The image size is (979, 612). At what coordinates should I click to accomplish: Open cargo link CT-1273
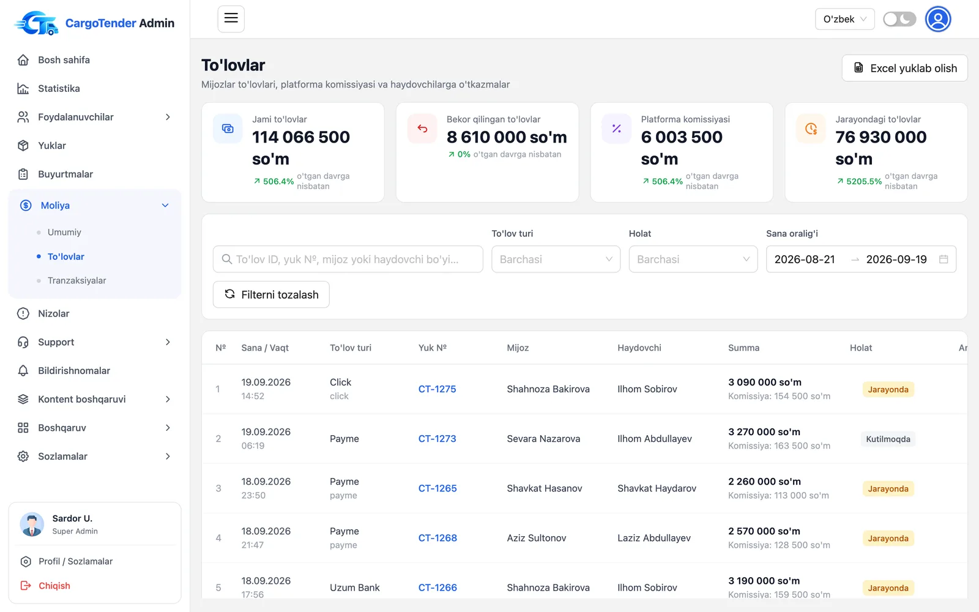tap(437, 439)
